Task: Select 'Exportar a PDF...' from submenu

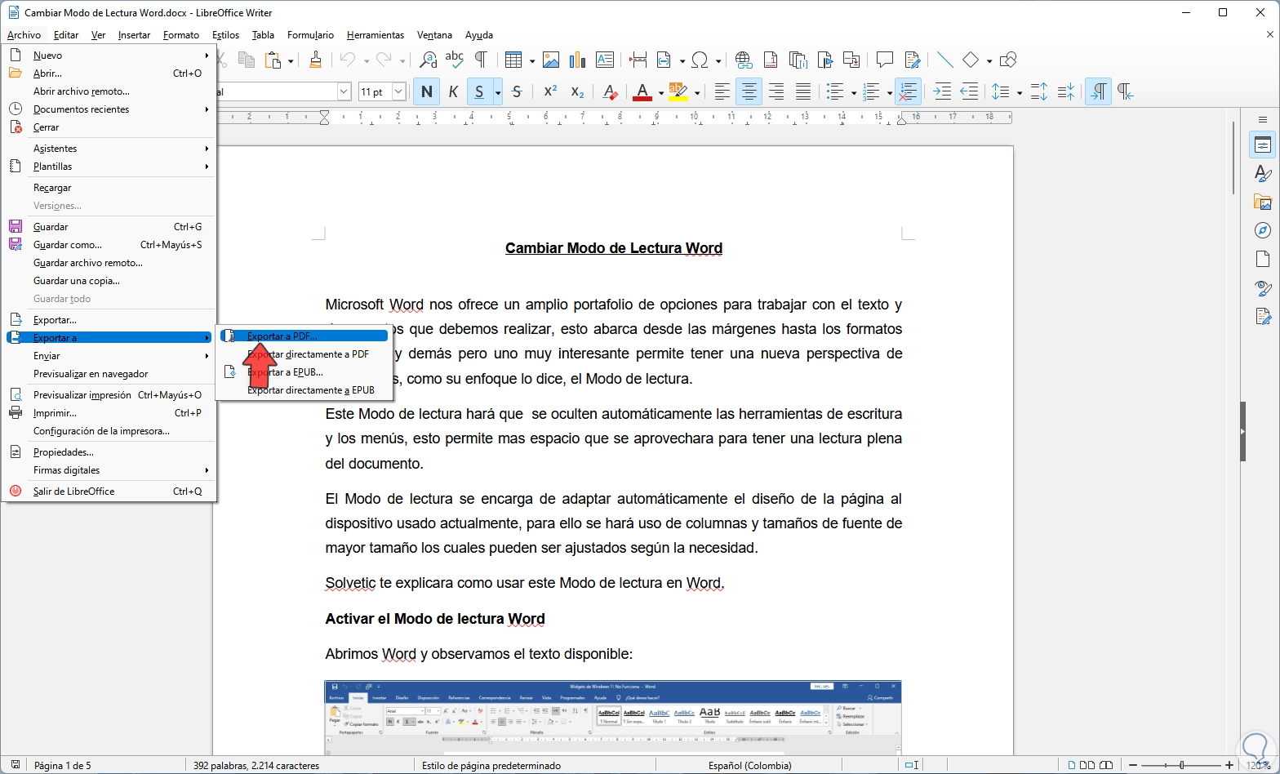Action: (x=304, y=336)
